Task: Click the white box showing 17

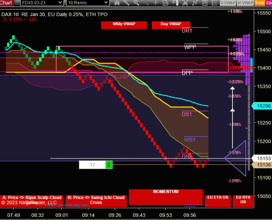Action: click(x=92, y=165)
